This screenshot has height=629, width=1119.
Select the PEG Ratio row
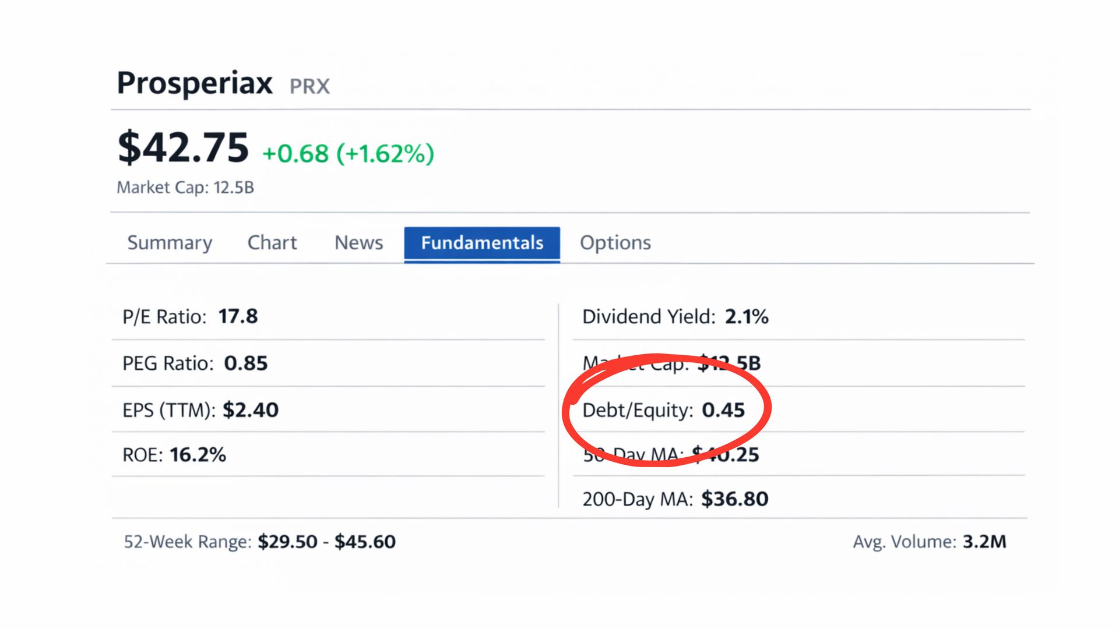(x=195, y=363)
